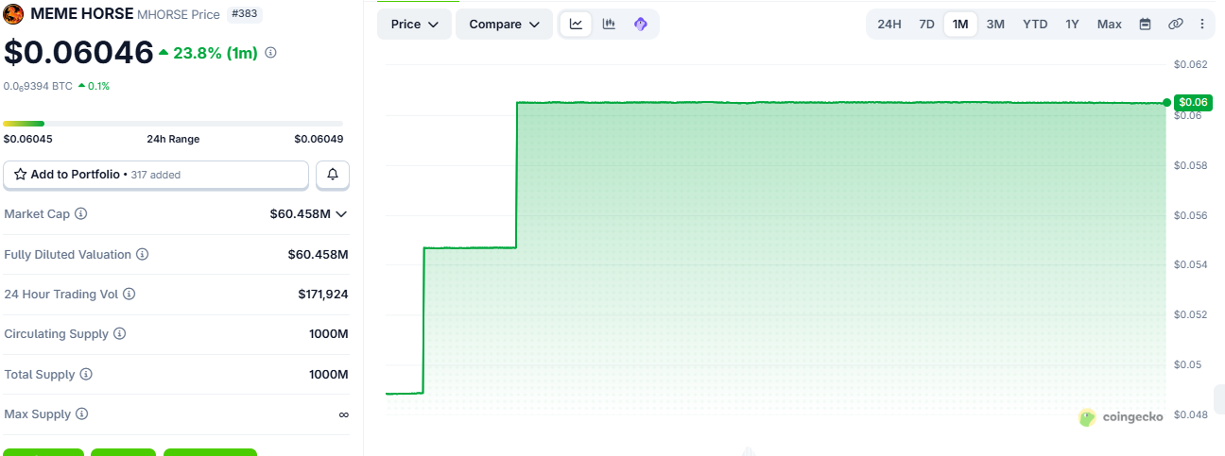
Task: Click the Max Supply infinity value
Action: pos(343,414)
